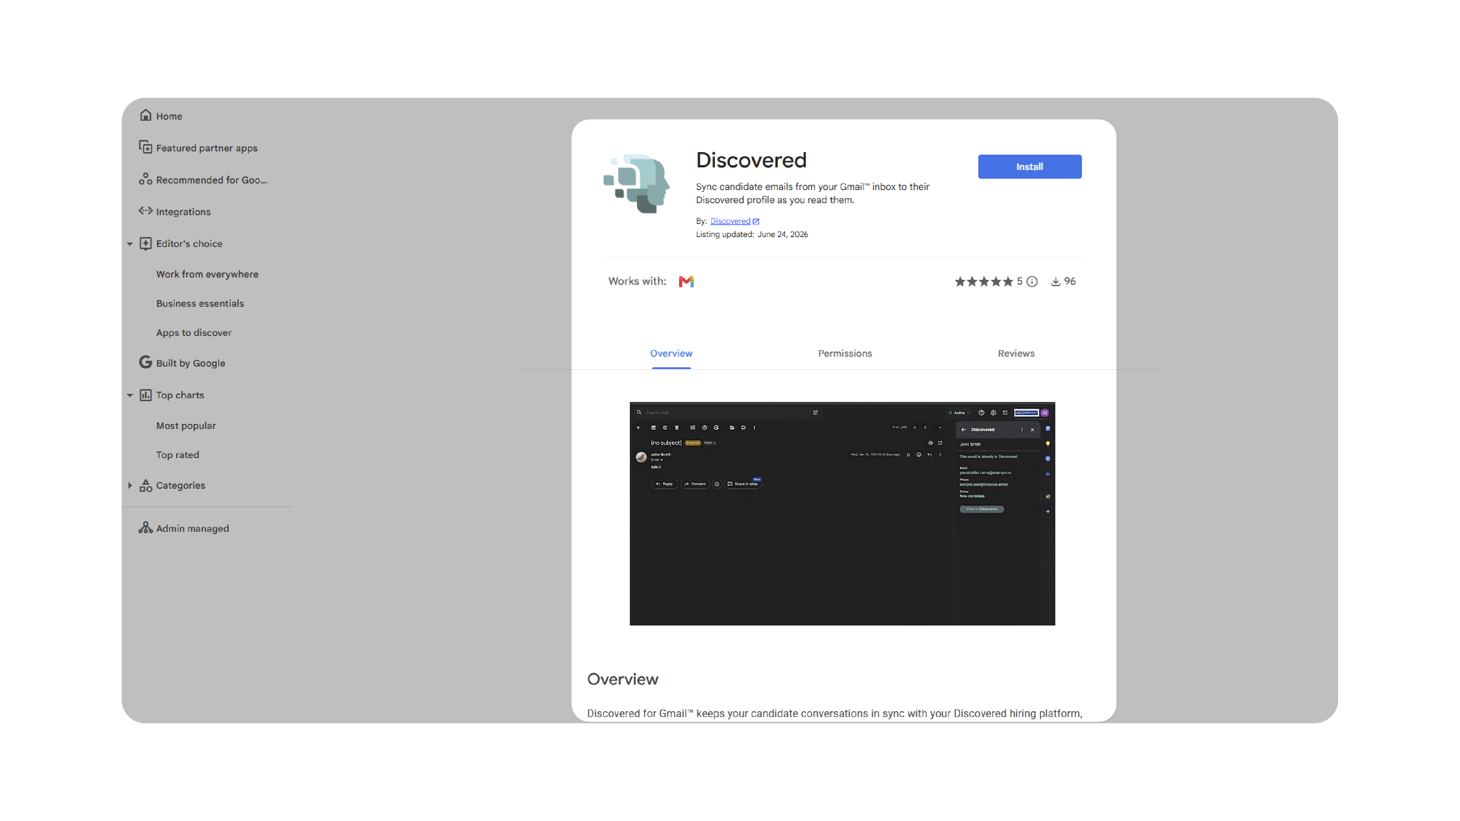
Task: Open Integrations page
Action: [183, 212]
